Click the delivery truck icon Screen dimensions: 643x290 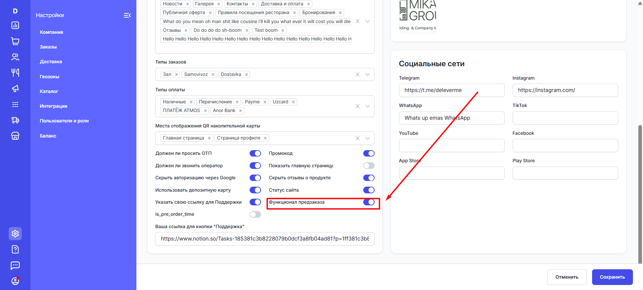pyautogui.click(x=15, y=120)
